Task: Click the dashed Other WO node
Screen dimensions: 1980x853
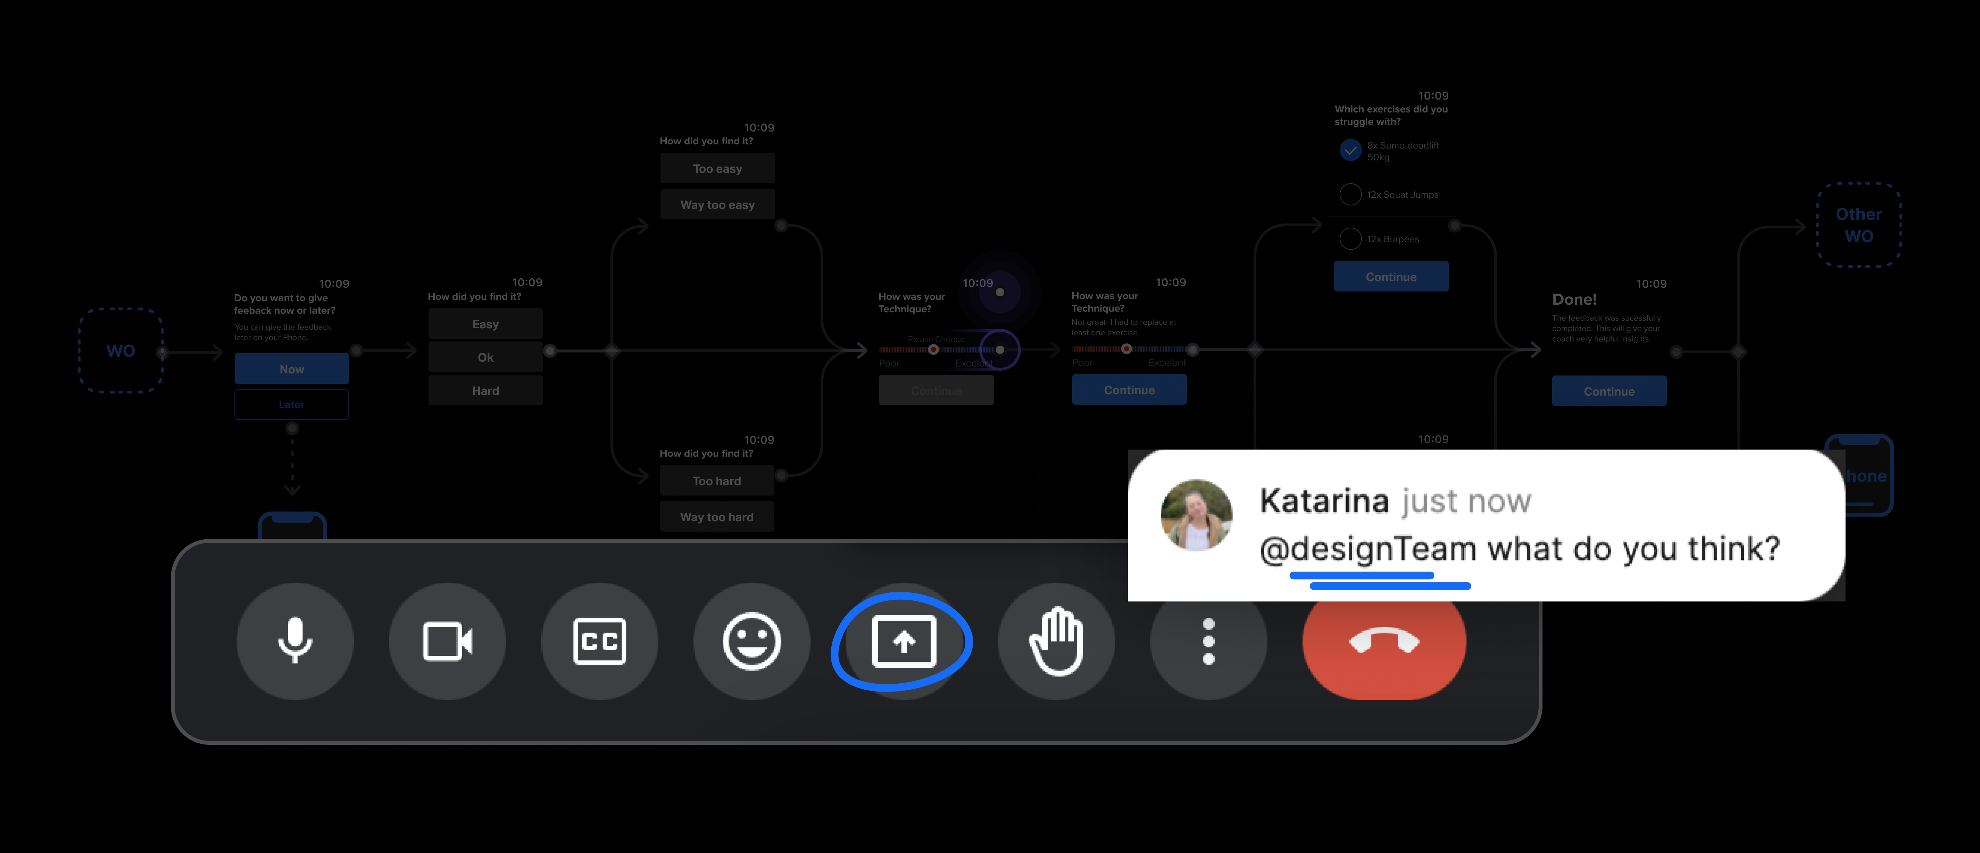Action: point(1858,225)
